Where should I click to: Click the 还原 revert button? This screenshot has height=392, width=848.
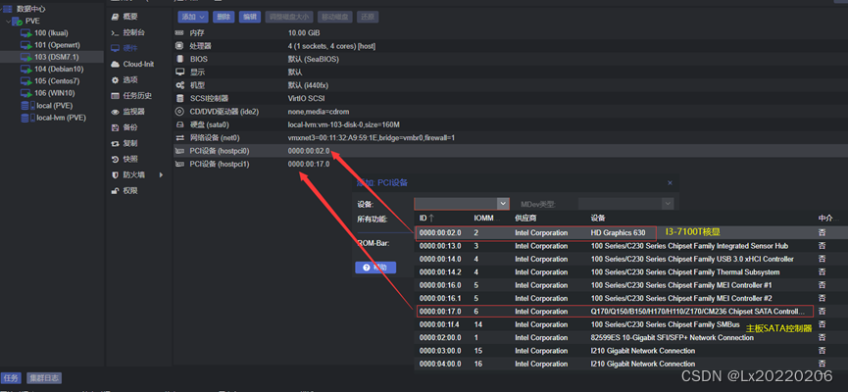point(368,17)
